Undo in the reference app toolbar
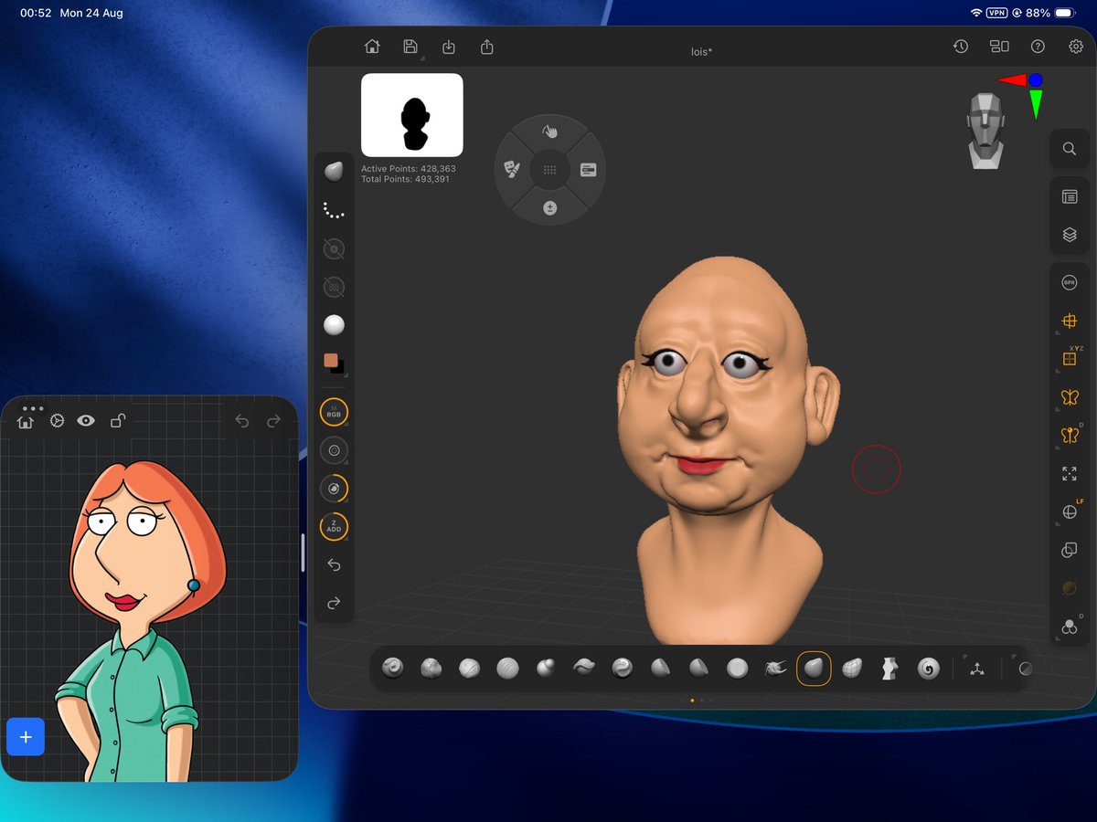 (241, 420)
